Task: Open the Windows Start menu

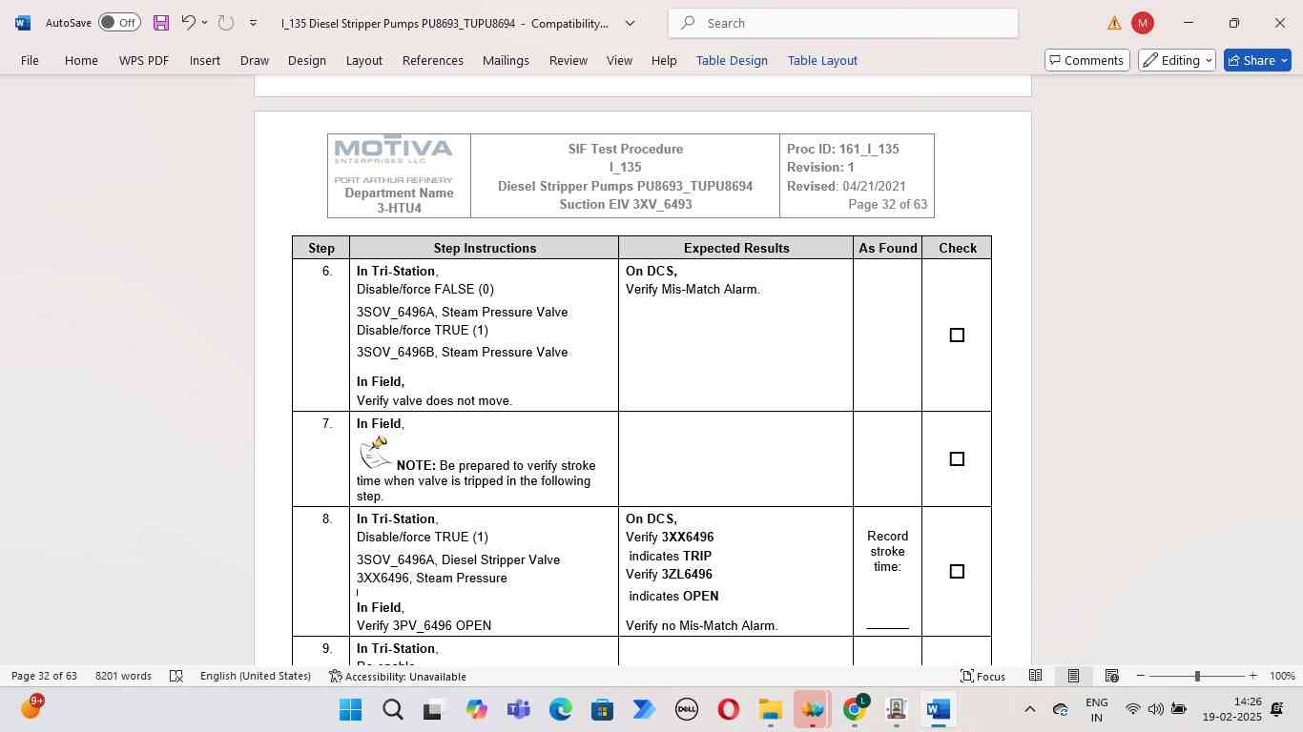Action: pyautogui.click(x=350, y=709)
